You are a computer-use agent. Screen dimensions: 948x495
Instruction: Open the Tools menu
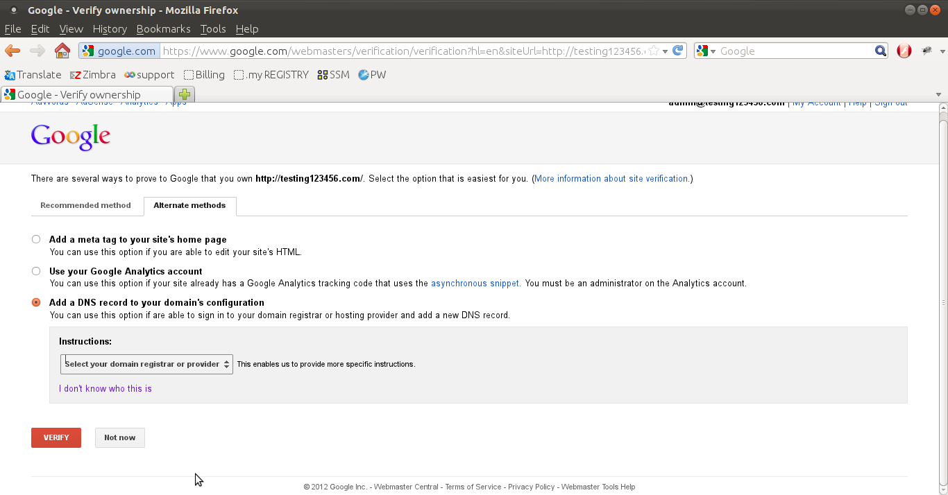213,29
